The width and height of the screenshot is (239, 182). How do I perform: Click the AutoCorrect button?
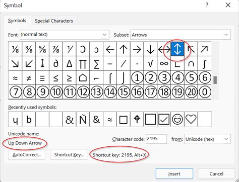click(x=27, y=154)
